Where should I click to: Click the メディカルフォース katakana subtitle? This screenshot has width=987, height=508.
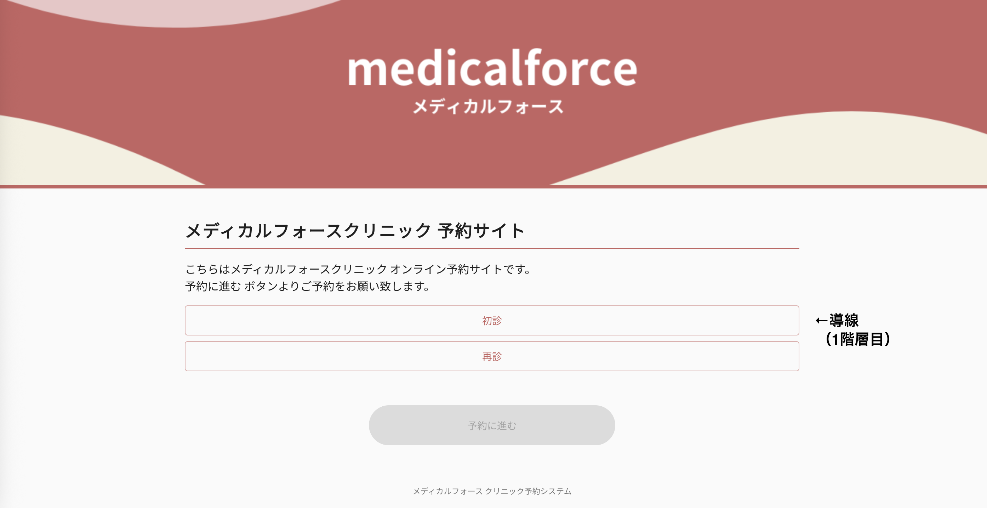[492, 108]
